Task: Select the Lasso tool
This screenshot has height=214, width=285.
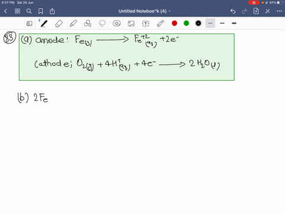Action: pos(102,23)
